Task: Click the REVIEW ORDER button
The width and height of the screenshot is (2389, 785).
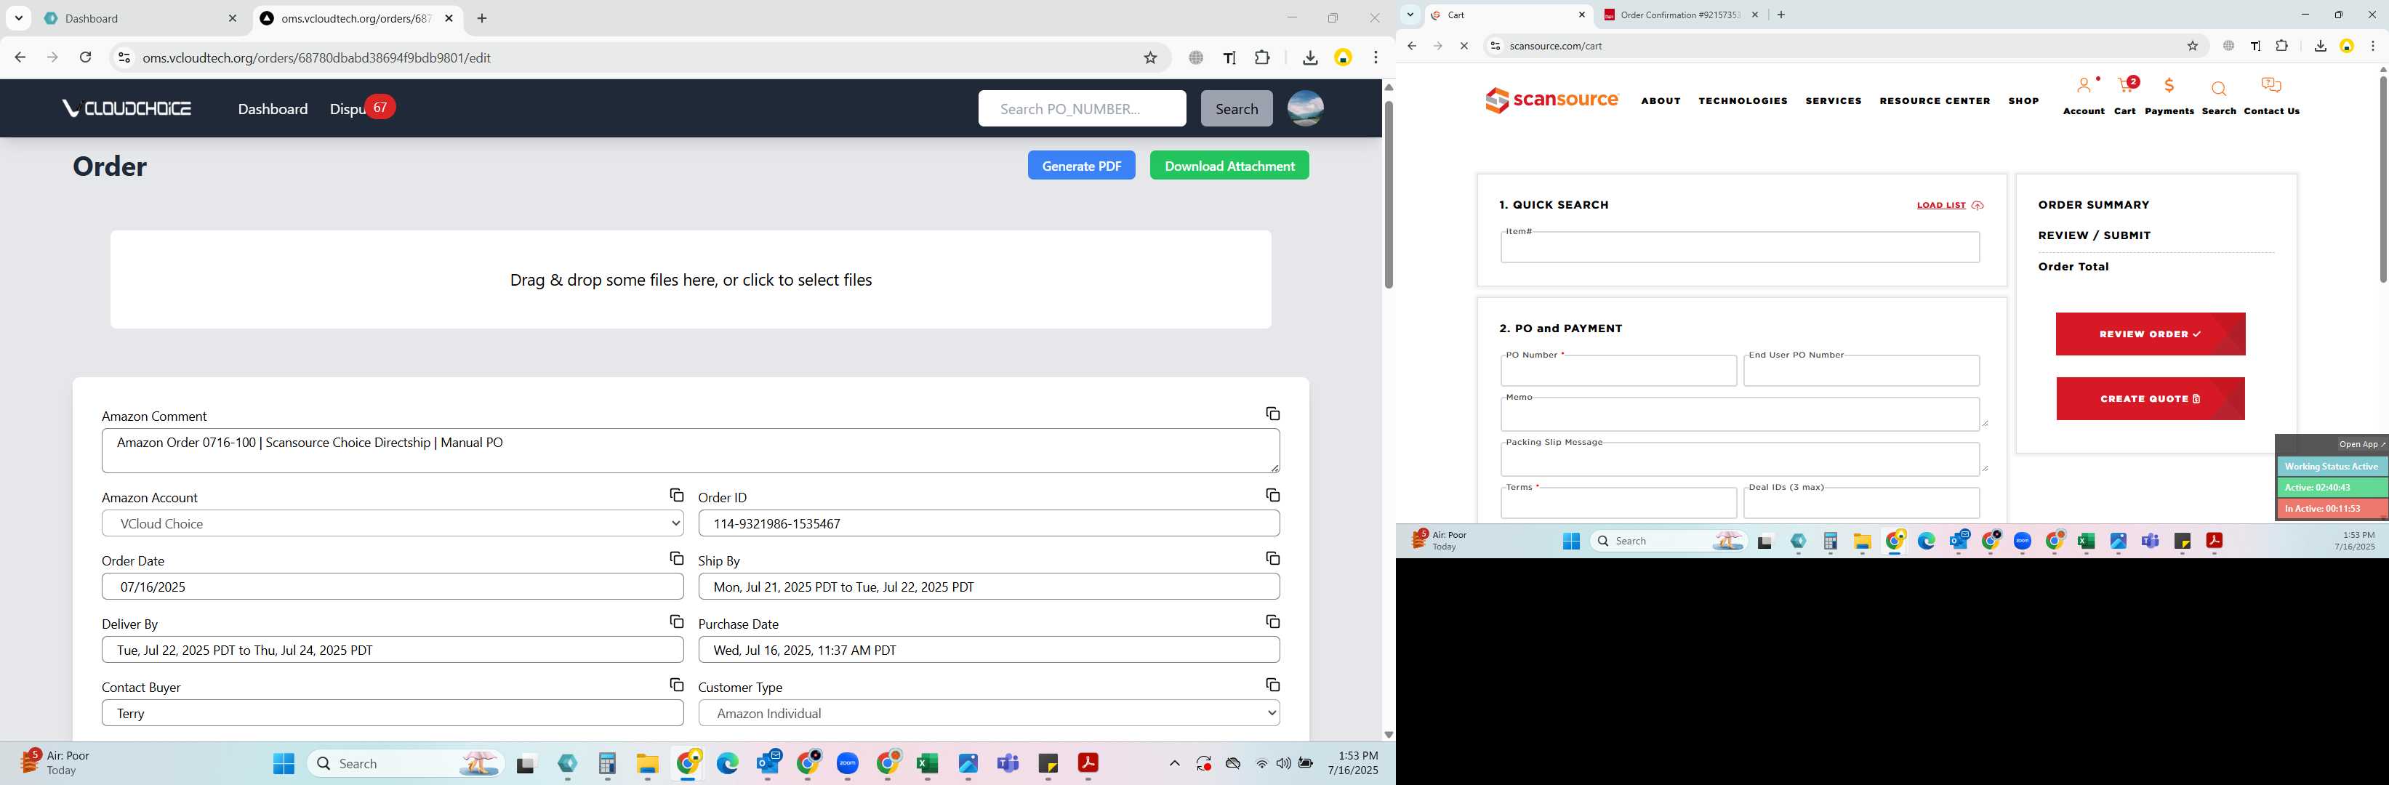Action: click(x=2150, y=334)
